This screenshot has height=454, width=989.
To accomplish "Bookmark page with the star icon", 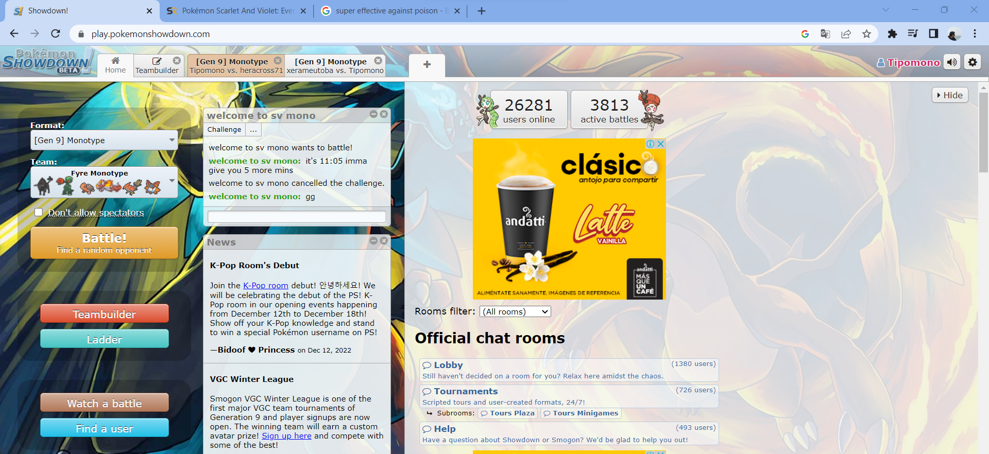I will tap(866, 34).
